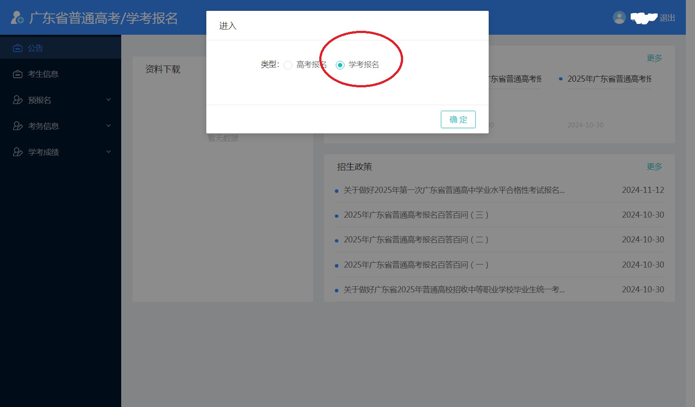Open the 考生信息 sidebar item
Viewport: 695px width, 407px height.
point(60,74)
